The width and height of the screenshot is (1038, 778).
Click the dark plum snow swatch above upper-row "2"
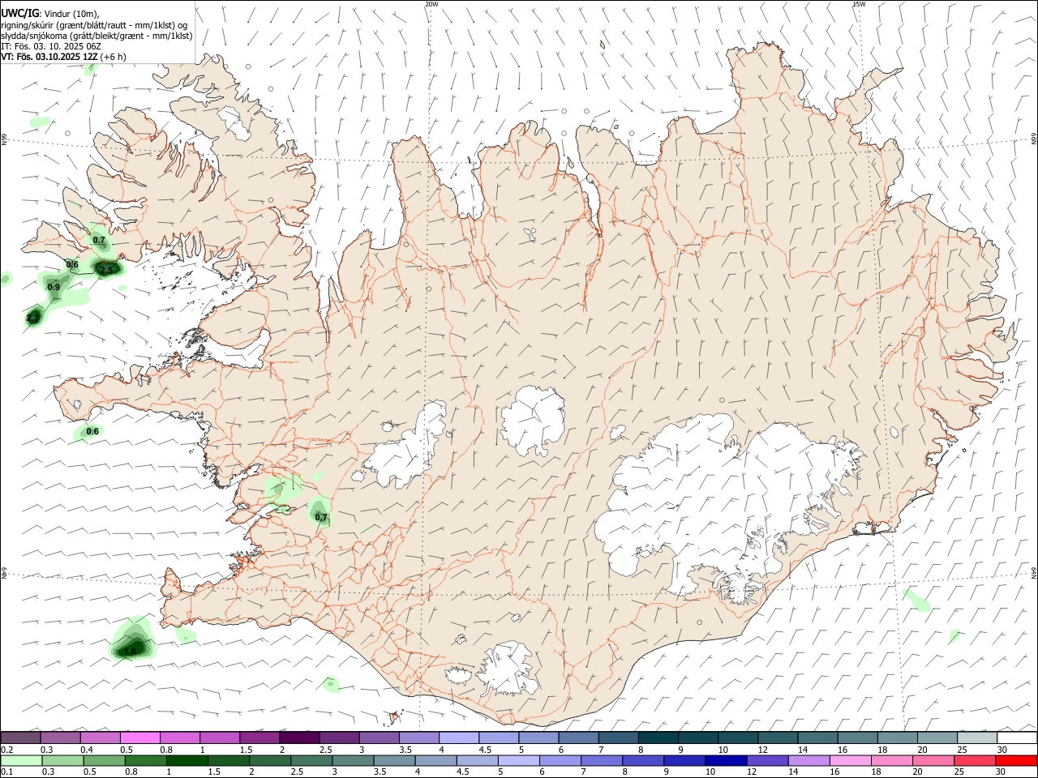coord(299,737)
